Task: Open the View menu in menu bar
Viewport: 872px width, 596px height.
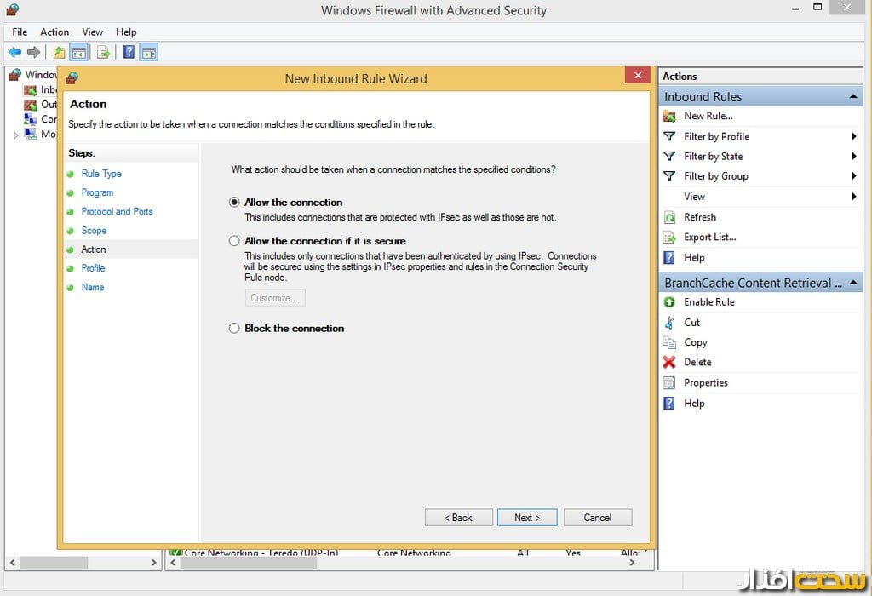Action: [92, 32]
